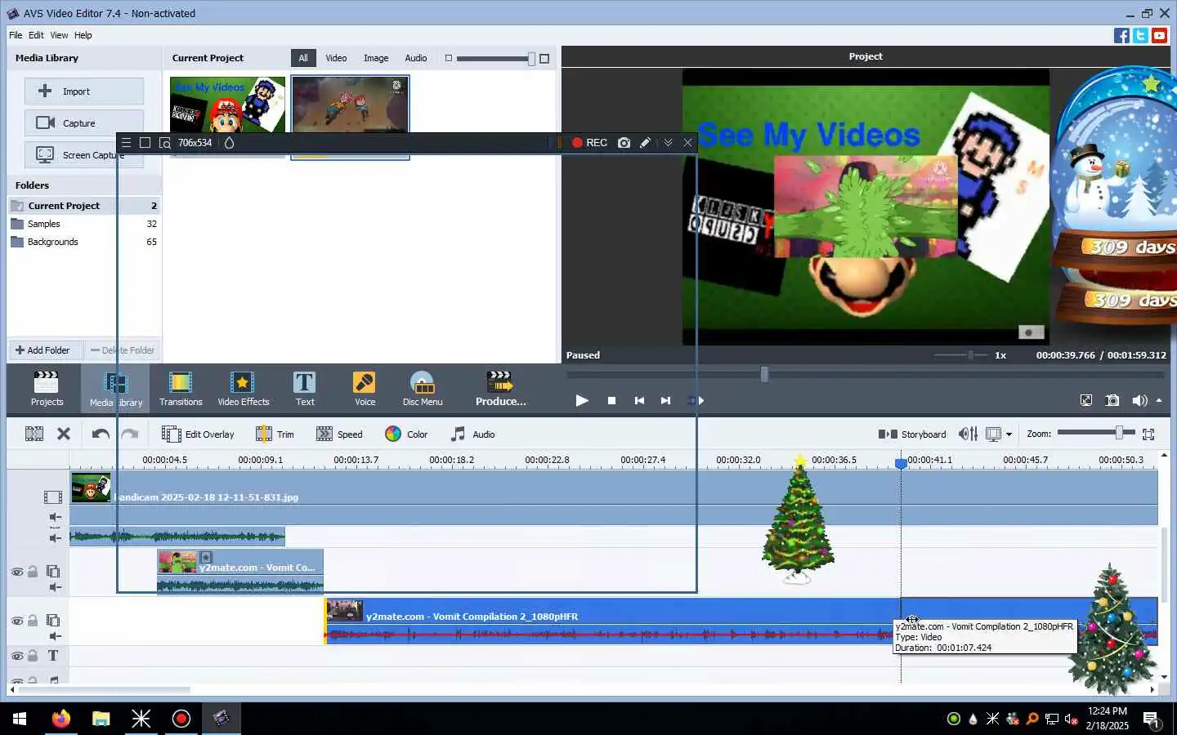Click the Stop button
This screenshot has width=1177, height=735.
click(x=611, y=400)
